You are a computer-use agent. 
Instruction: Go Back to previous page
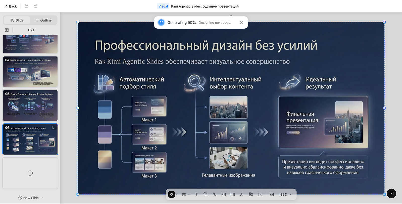click(11, 6)
